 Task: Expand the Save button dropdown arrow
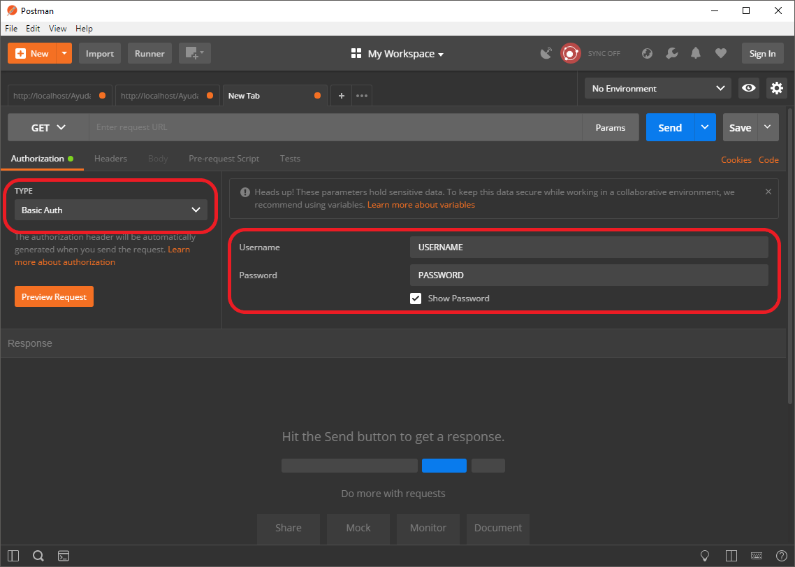[768, 127]
